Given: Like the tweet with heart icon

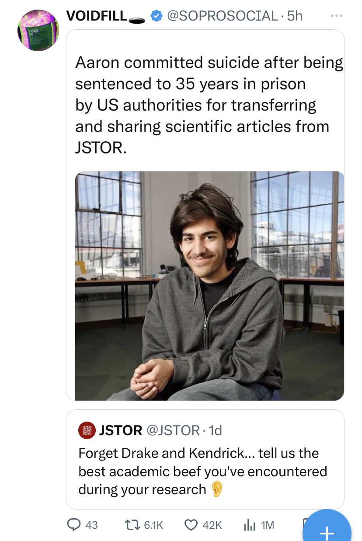Looking at the screenshot, I should pyautogui.click(x=191, y=525).
